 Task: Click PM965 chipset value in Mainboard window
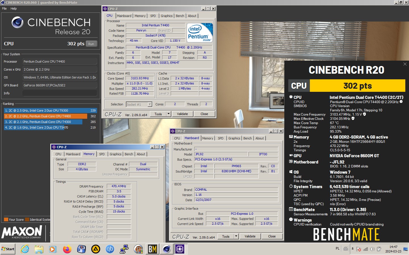click(x=236, y=166)
